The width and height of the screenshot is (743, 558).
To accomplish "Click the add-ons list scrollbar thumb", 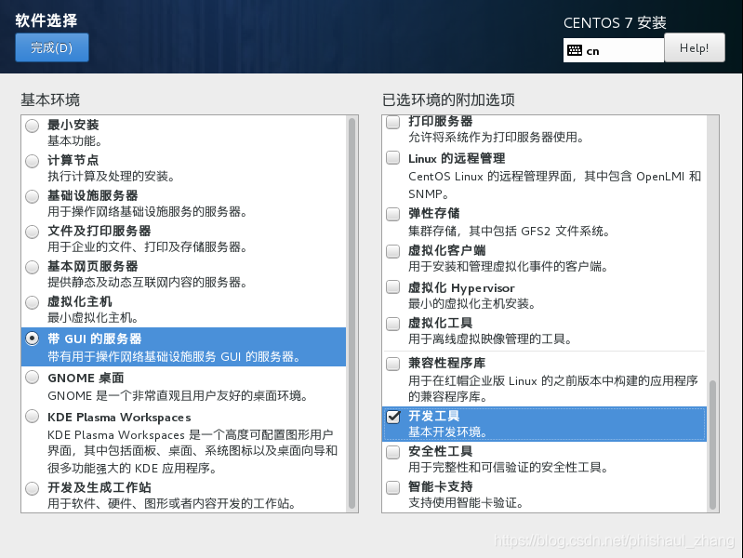I will [712, 445].
